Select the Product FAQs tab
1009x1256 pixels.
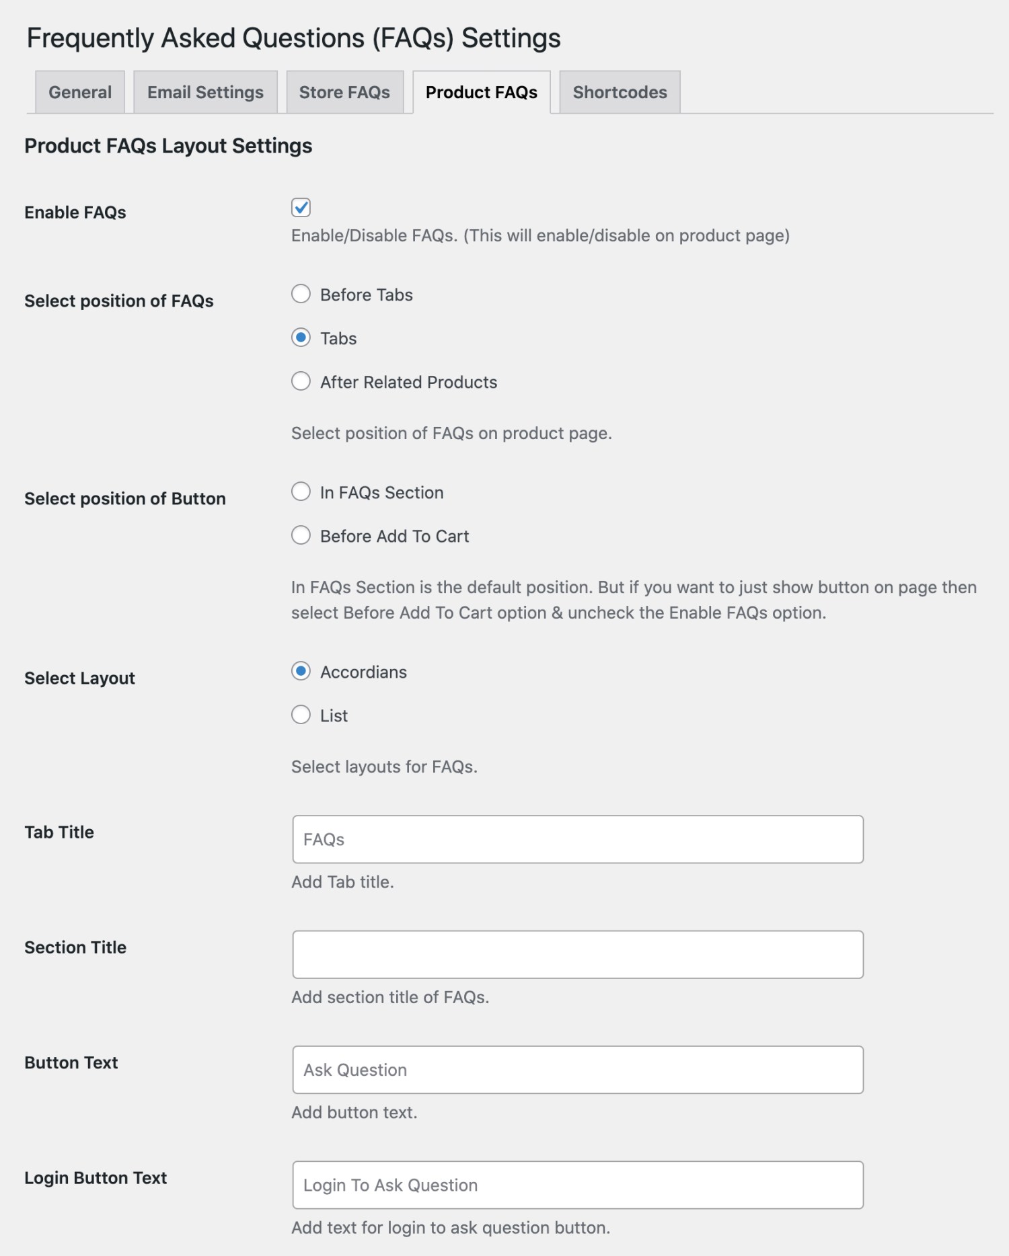[480, 91]
